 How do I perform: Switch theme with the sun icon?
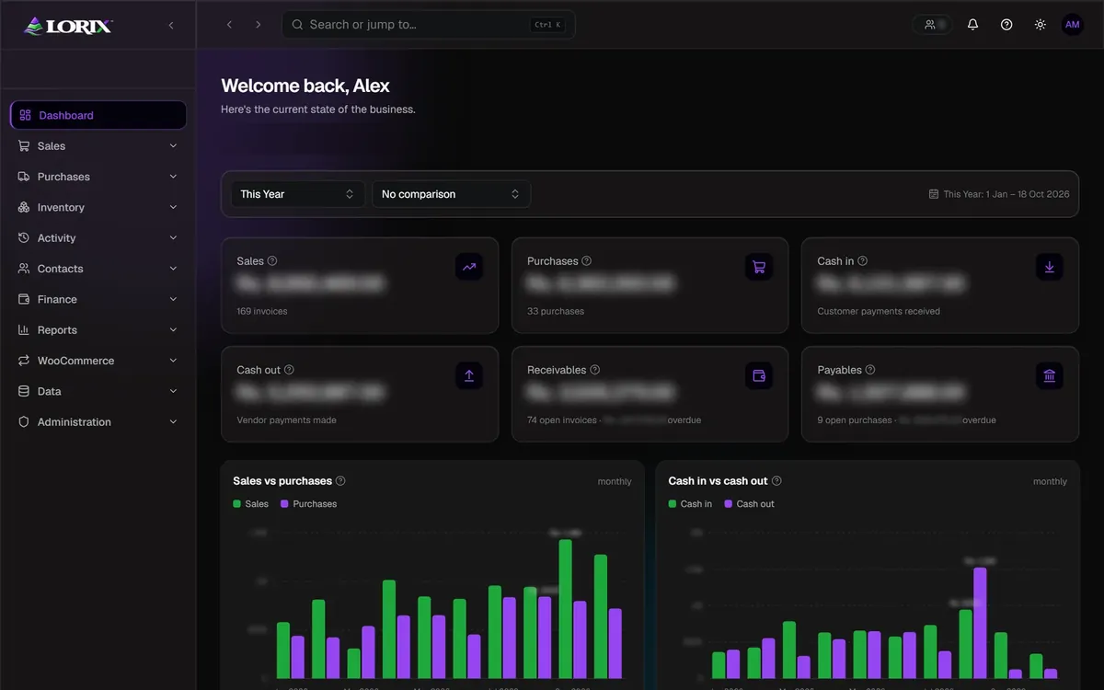1040,25
